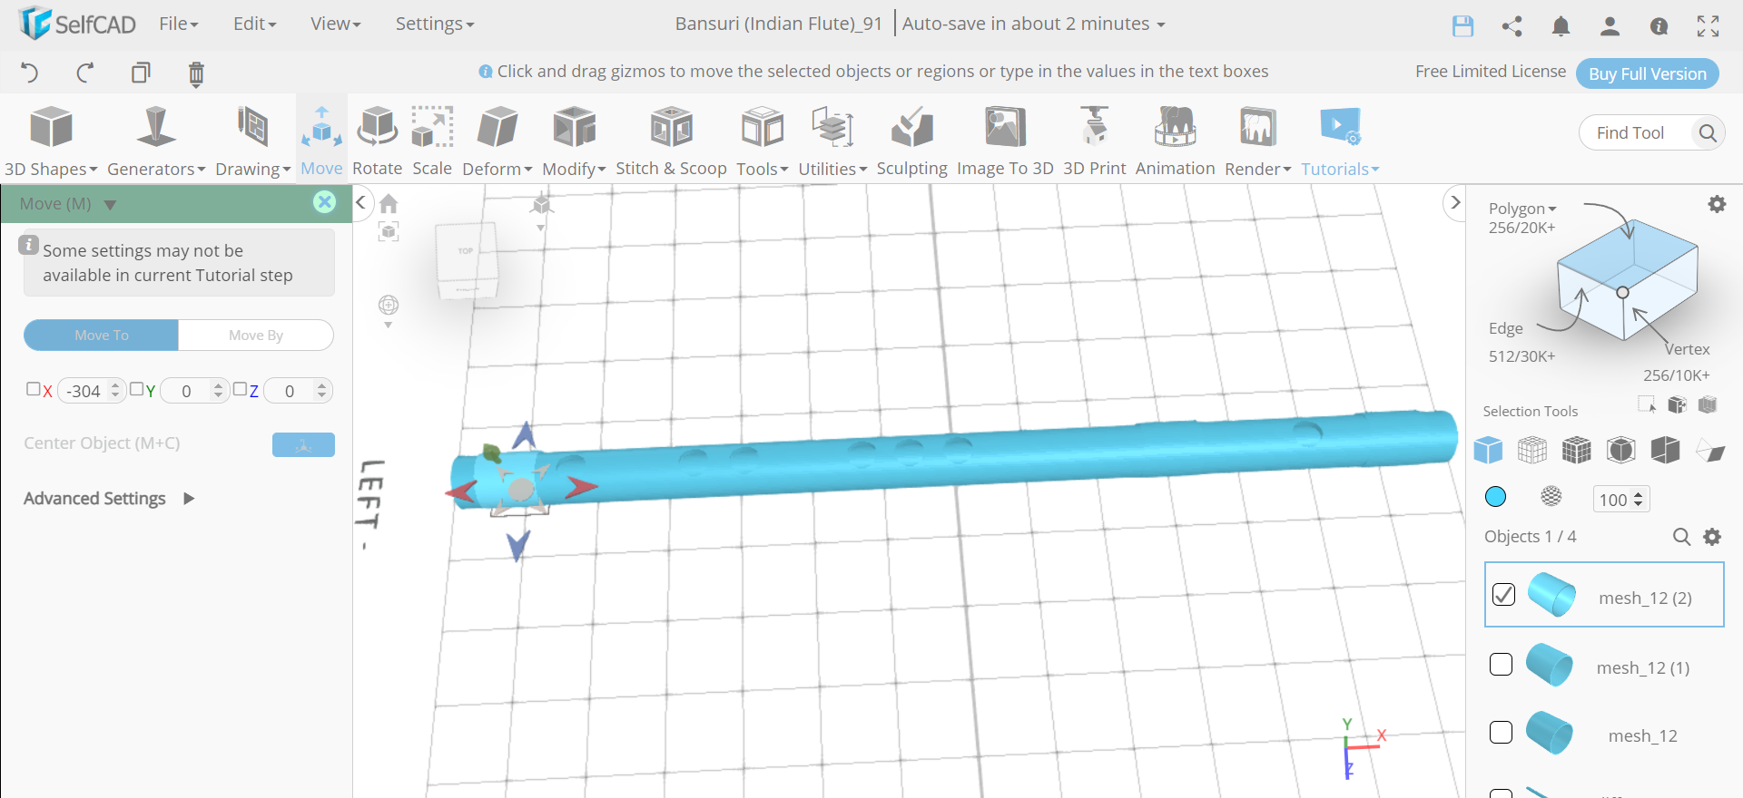Open the File menu
This screenshot has height=798, width=1743.
pyautogui.click(x=178, y=24)
